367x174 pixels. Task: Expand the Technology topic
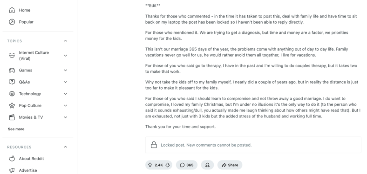point(66,94)
